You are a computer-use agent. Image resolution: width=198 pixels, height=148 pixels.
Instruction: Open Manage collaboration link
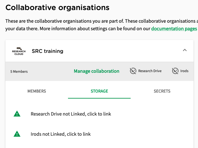coord(96,71)
